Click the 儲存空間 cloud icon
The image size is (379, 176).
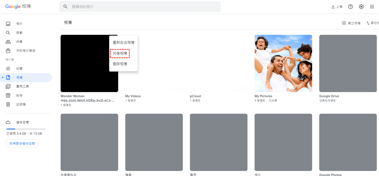[8, 122]
